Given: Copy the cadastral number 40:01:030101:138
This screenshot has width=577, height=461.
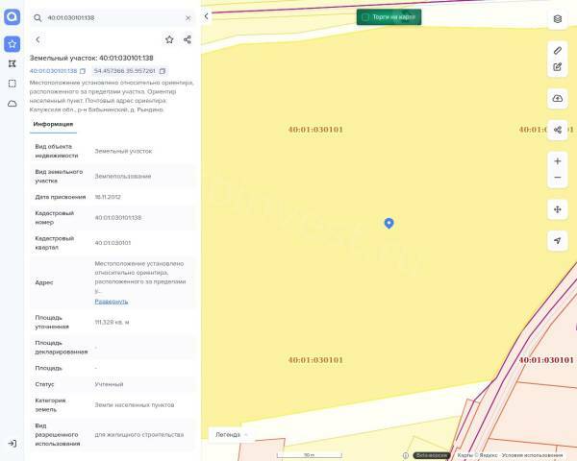Looking at the screenshot, I should (83, 71).
